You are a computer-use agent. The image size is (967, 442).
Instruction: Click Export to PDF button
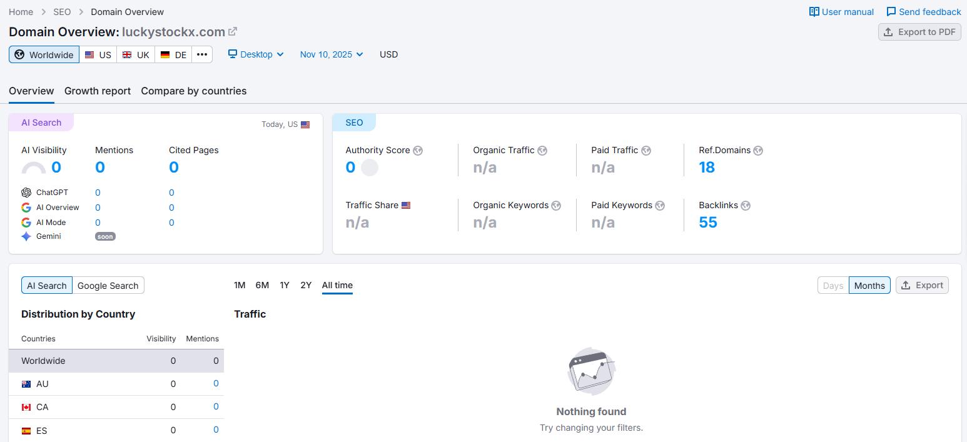919,32
